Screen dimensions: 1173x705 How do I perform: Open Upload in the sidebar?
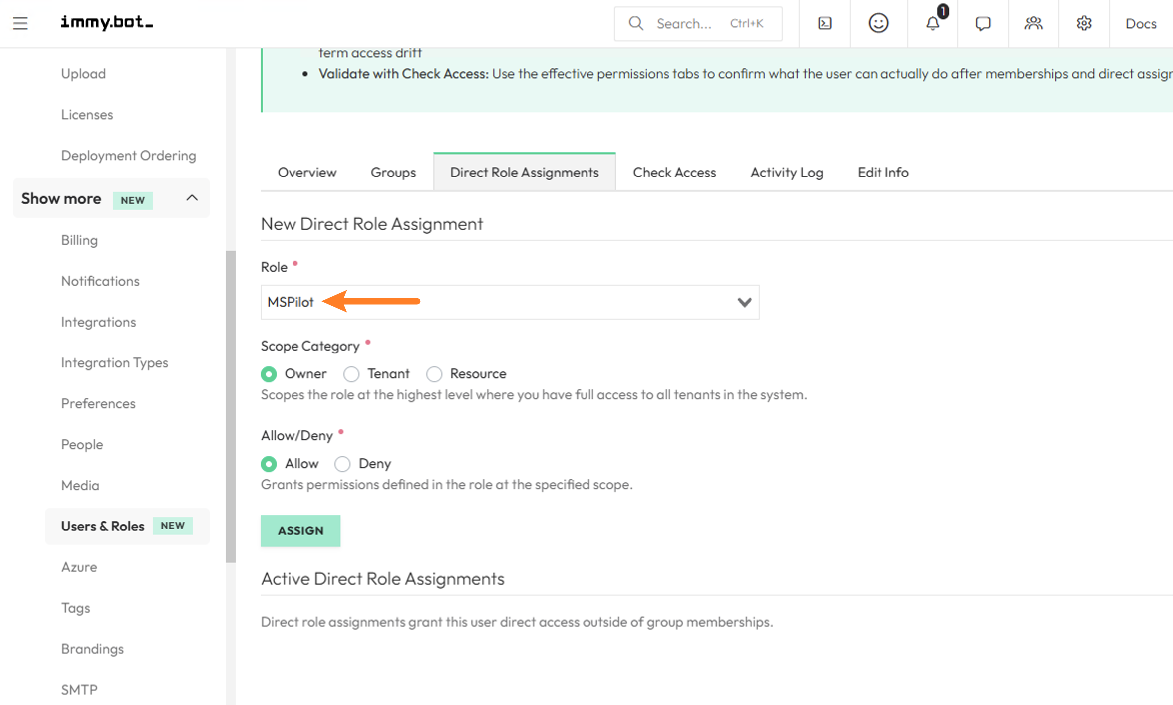83,74
